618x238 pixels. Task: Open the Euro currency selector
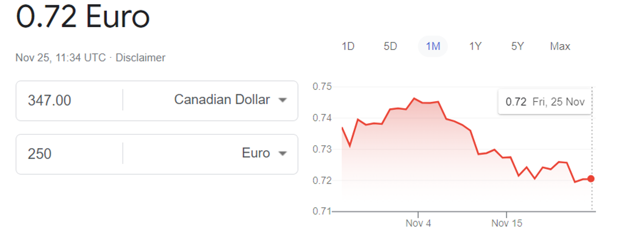pos(256,153)
